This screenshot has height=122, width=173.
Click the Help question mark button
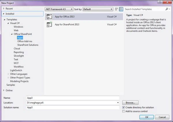160,2
